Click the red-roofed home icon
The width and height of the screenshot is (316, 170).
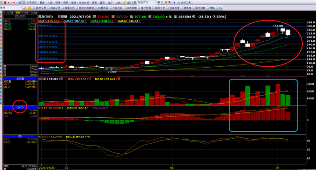click(x=5, y=3)
